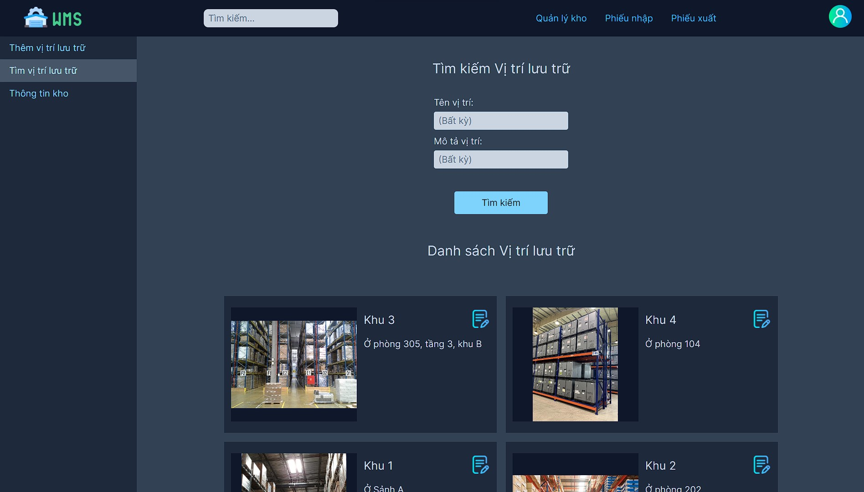The width and height of the screenshot is (864, 492).
Task: Click description 'Ở phòng 305, tầng 3, khu B'
Action: 423,344
